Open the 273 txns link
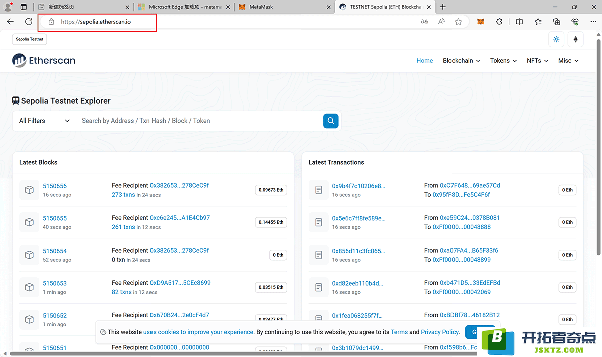The image size is (602, 357). pos(123,195)
